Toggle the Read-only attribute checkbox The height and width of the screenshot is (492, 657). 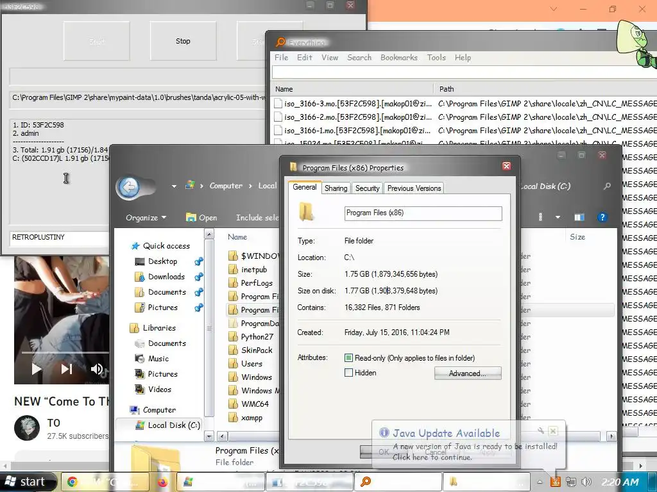(348, 358)
